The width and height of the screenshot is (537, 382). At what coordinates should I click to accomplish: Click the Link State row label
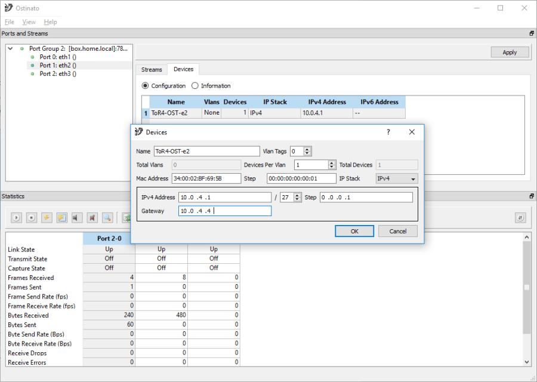[x=21, y=249]
